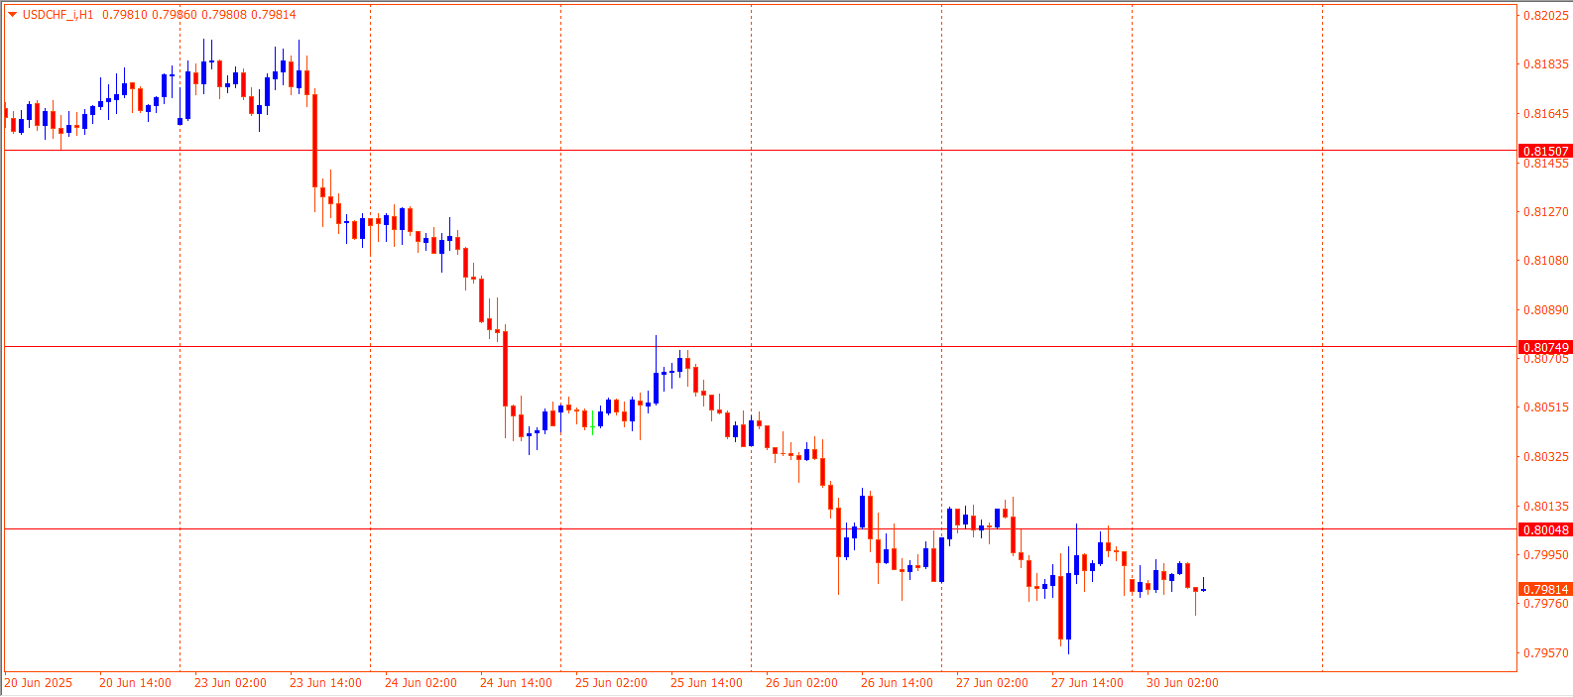The image size is (1573, 697).
Task: Click the 0.81645 price axis label
Action: [x=1546, y=114]
